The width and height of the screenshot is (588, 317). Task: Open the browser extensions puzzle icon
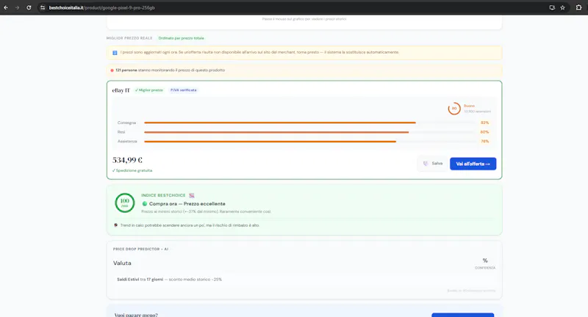[578, 7]
